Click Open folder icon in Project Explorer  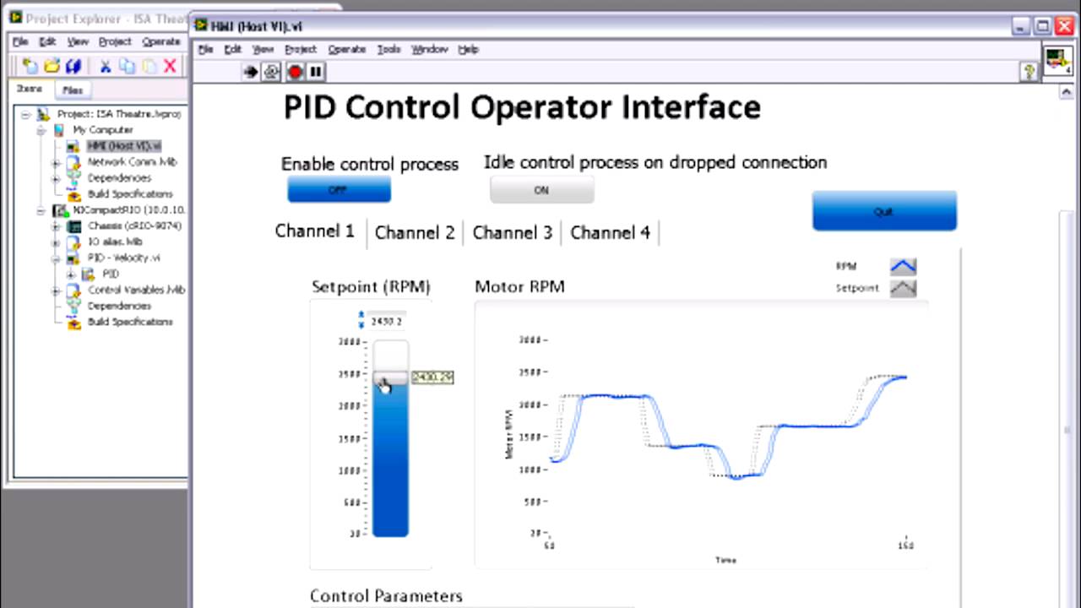(52, 66)
